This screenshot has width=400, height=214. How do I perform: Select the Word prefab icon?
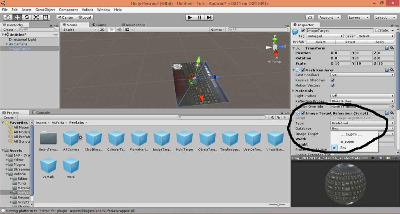coord(71,165)
